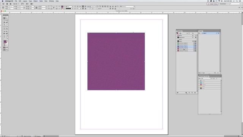The image size is (243, 137).
Task: Open View Options in application bar
Action: coord(22,4)
